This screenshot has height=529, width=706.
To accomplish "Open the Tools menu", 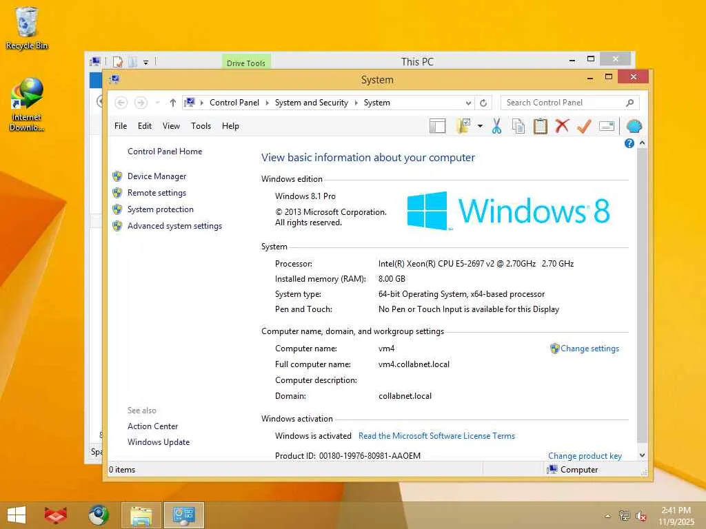I will pos(201,126).
